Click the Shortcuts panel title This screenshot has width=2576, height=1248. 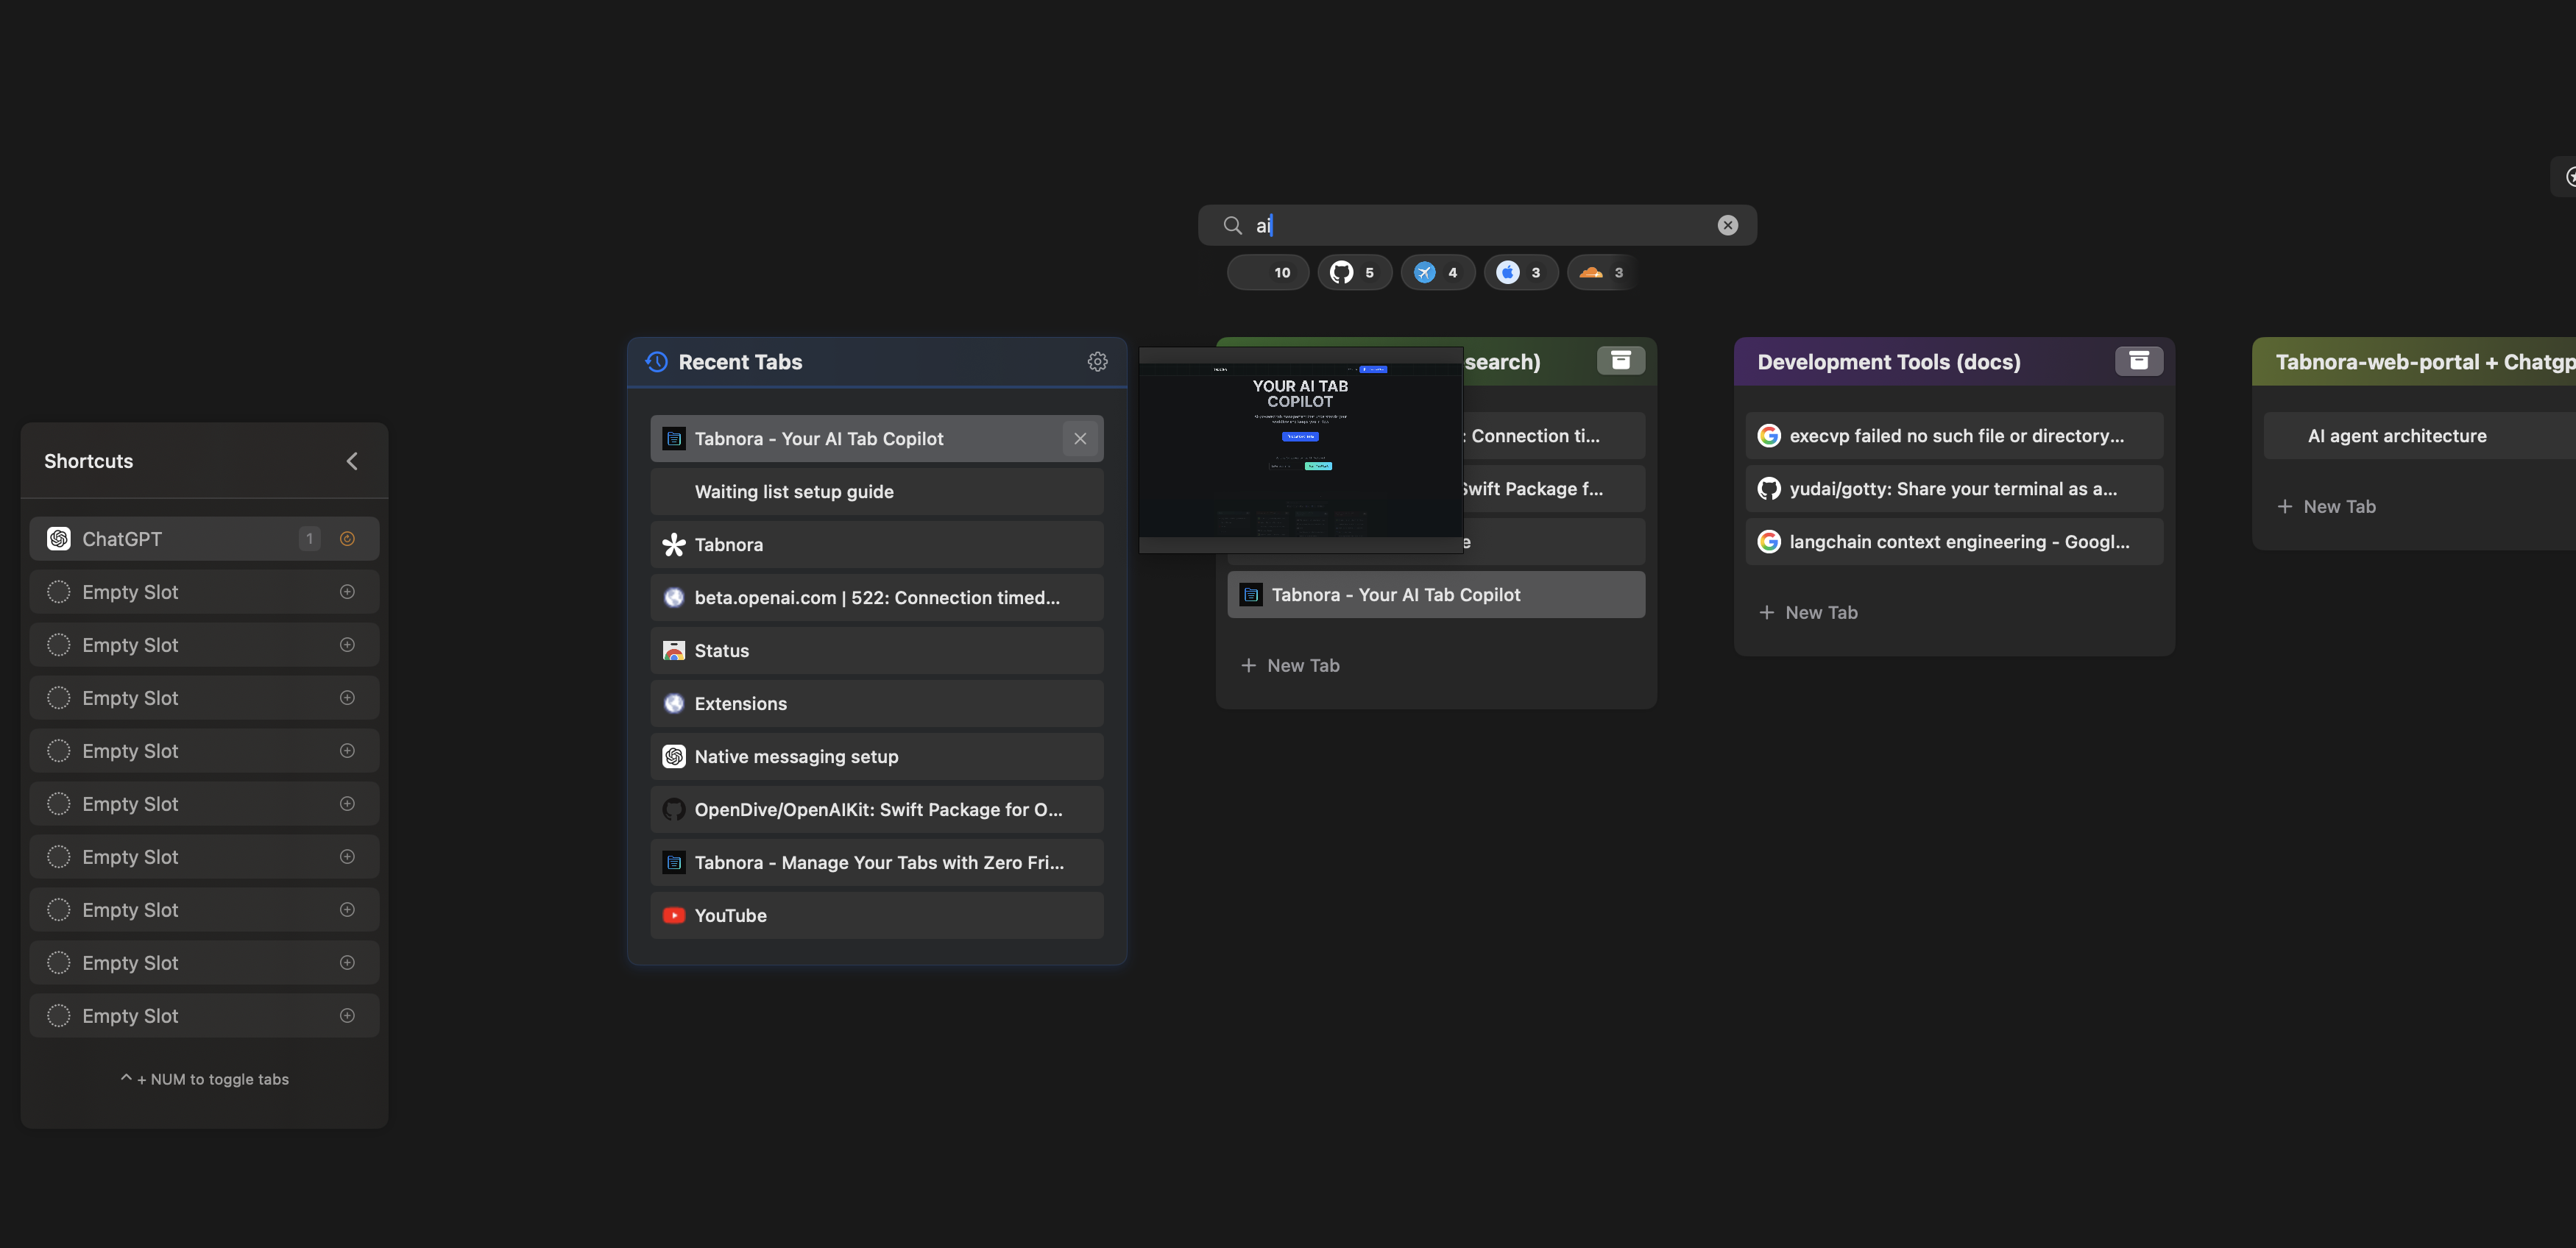coord(88,461)
